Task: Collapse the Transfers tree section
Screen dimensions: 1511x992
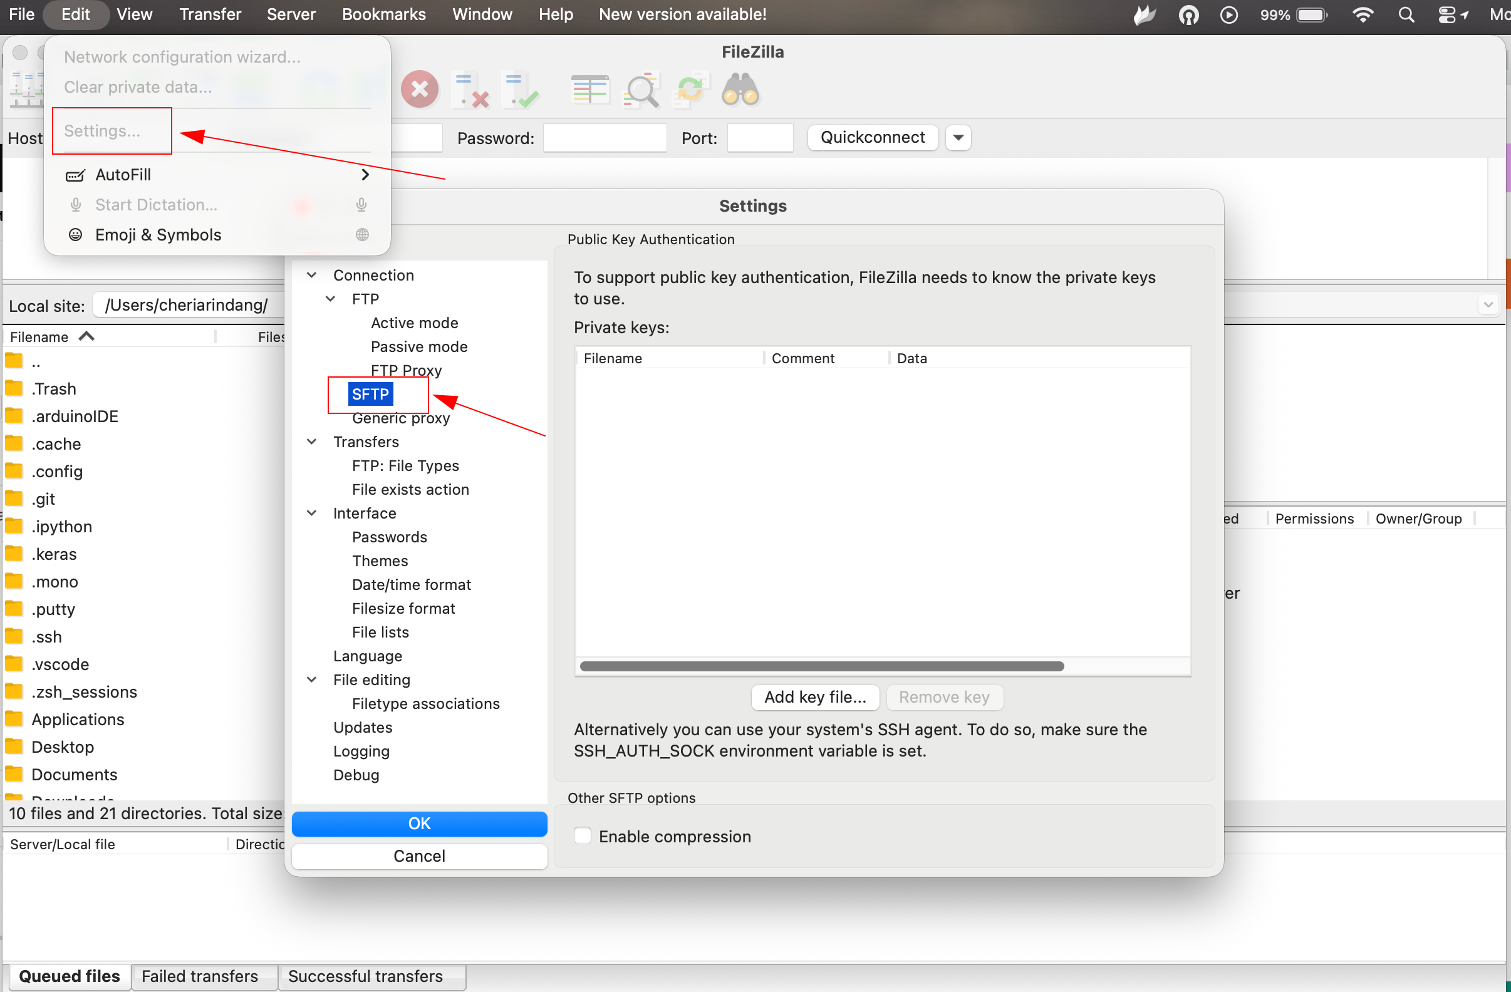Action: (312, 442)
